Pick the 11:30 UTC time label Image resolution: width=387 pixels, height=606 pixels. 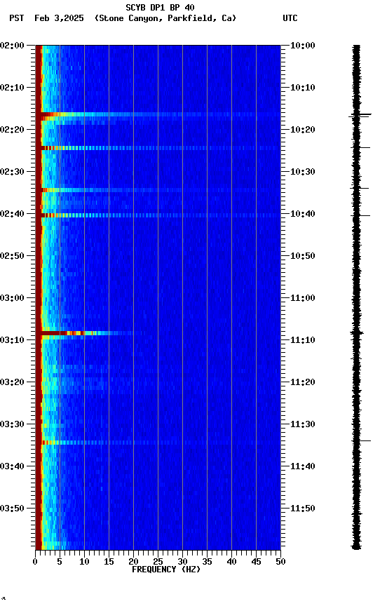pos(302,424)
